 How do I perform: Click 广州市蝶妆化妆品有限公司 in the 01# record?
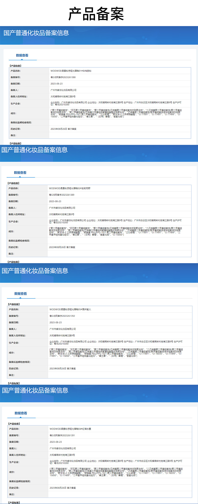[x=63, y=90]
